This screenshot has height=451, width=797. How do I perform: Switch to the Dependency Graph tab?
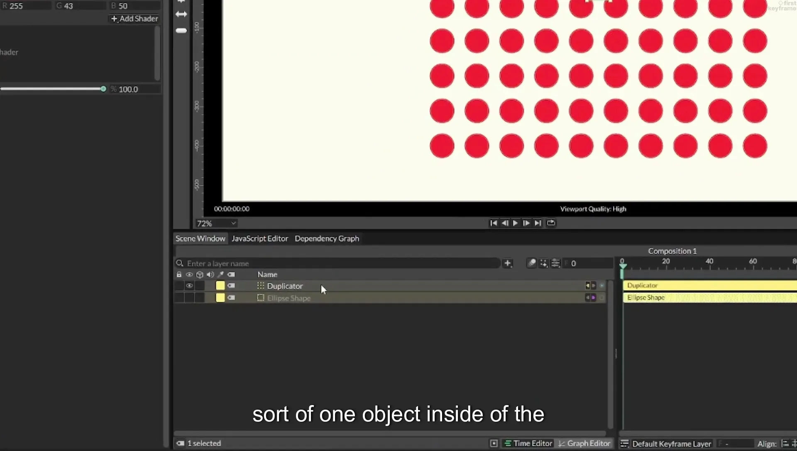327,239
